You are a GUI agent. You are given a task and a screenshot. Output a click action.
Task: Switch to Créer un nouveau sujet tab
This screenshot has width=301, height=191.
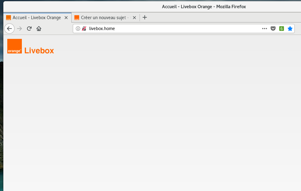[105, 18]
